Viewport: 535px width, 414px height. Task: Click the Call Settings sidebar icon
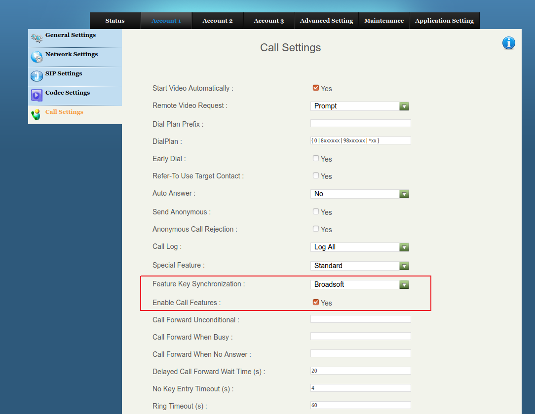(x=36, y=114)
